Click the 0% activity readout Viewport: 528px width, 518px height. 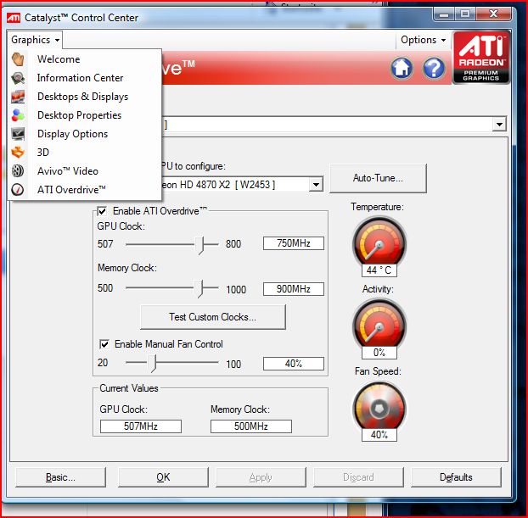pyautogui.click(x=379, y=353)
